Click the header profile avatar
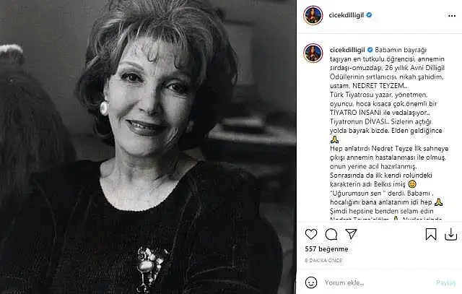Viewport: 462px width, 294px height. pos(313,15)
